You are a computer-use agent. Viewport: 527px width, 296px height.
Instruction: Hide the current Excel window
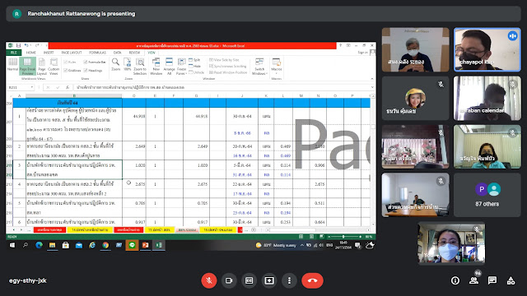pyautogui.click(x=194, y=66)
